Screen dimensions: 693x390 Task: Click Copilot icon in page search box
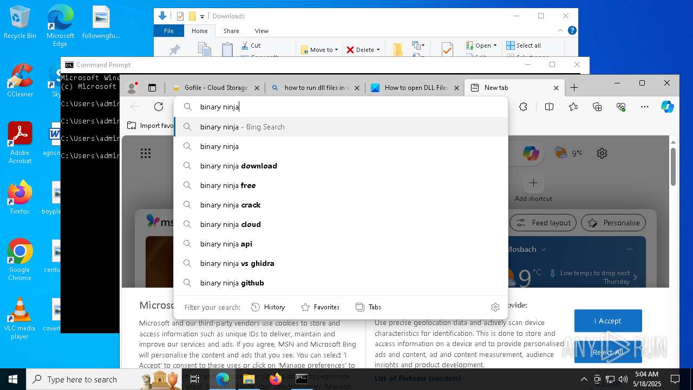coord(531,153)
